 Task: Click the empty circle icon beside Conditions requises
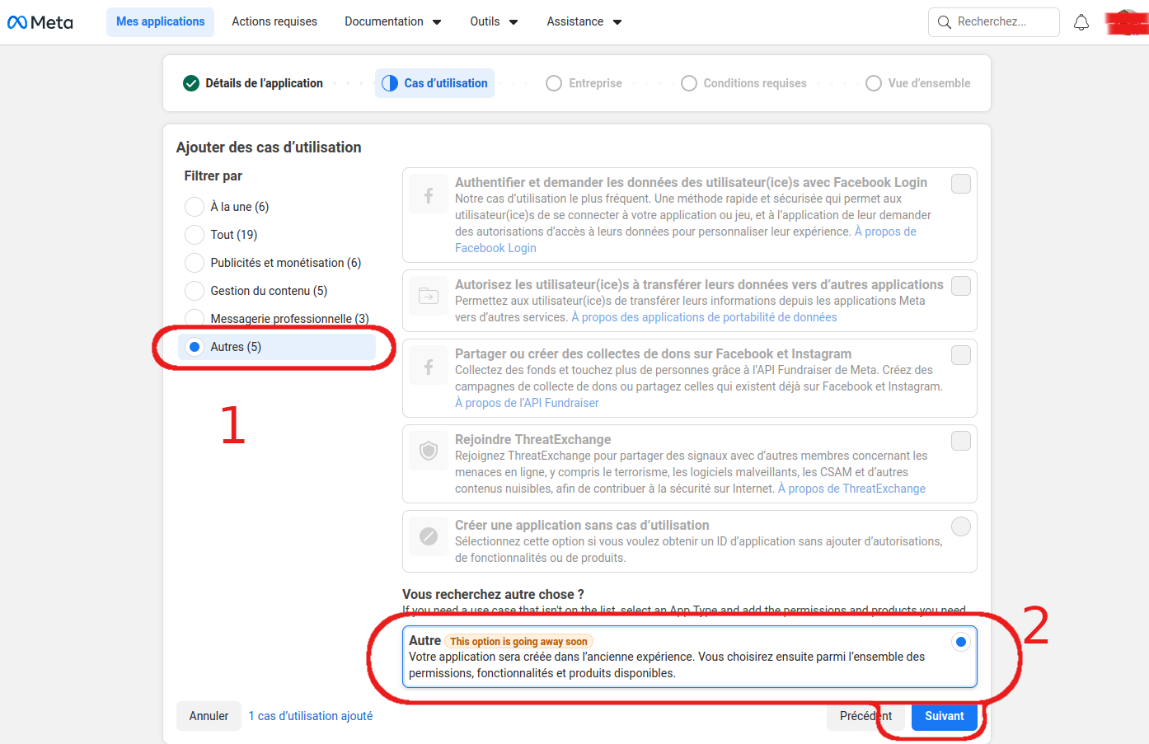(x=689, y=83)
